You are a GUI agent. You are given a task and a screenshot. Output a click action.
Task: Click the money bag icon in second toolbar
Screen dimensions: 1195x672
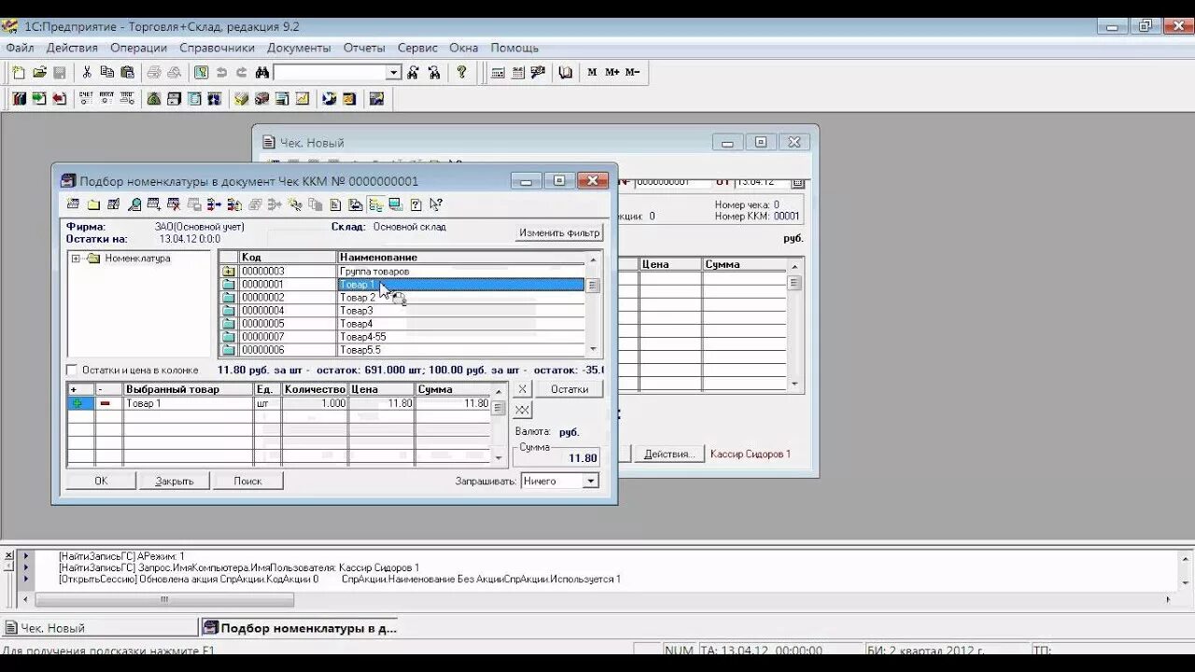coord(154,99)
